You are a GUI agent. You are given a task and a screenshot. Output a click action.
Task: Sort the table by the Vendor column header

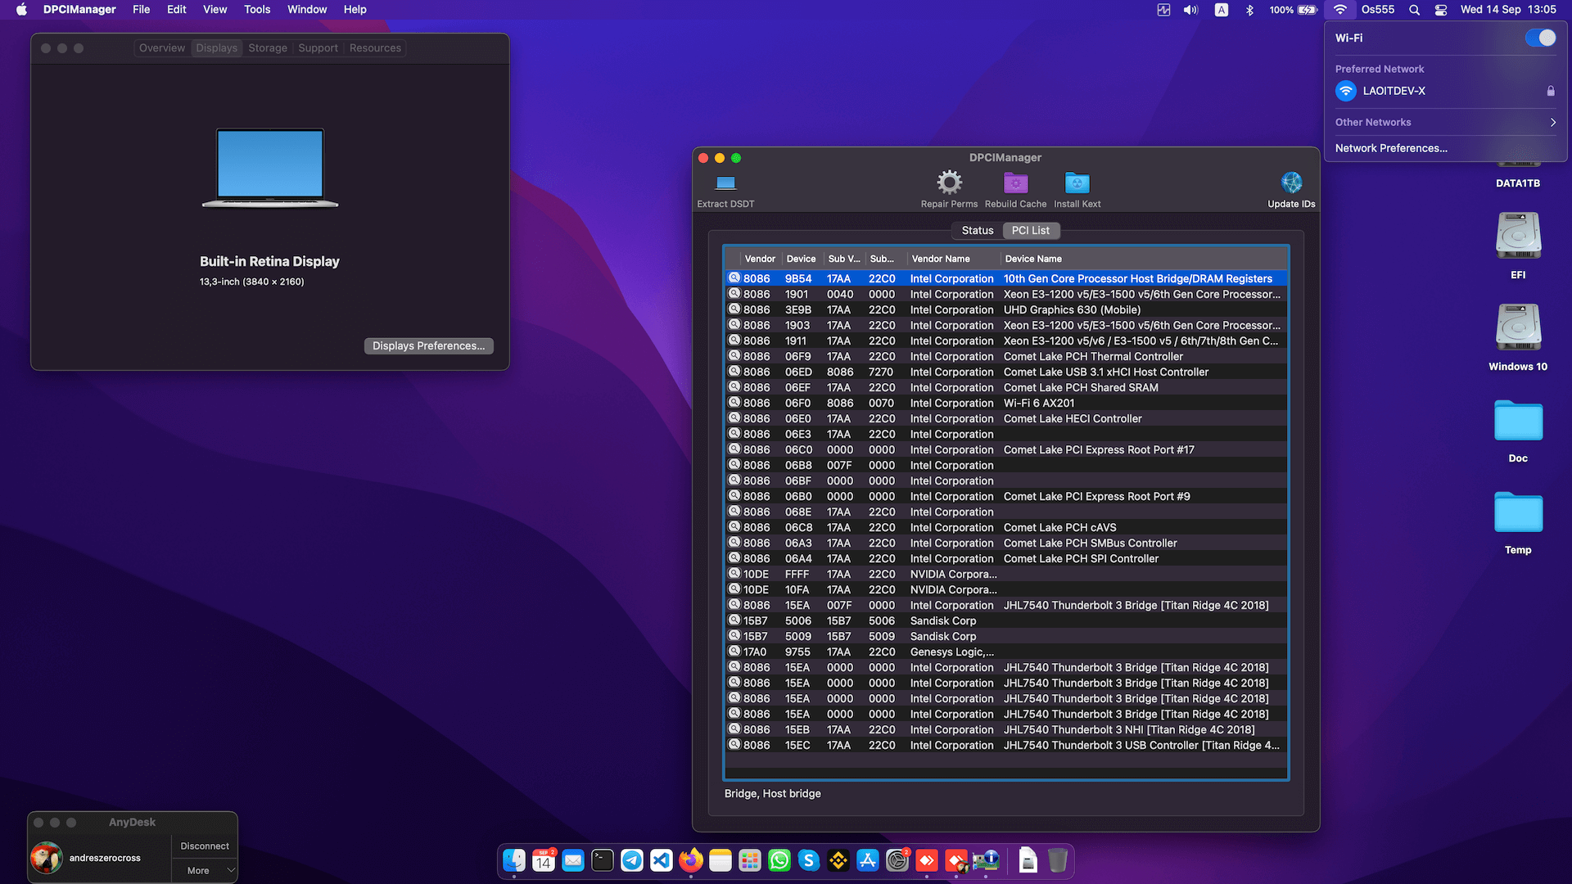[x=760, y=259]
